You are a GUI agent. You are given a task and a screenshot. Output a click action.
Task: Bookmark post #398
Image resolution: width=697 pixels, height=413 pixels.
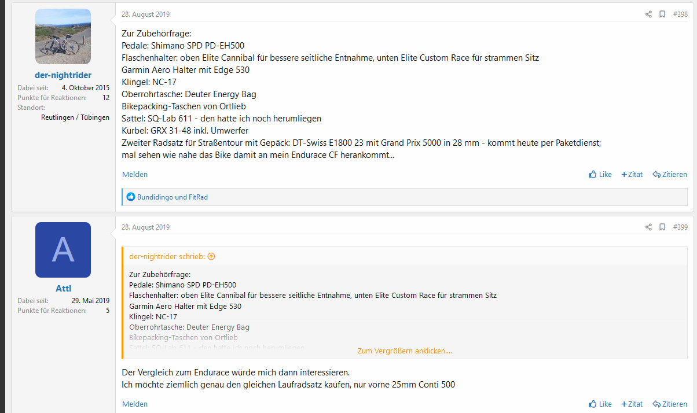662,14
